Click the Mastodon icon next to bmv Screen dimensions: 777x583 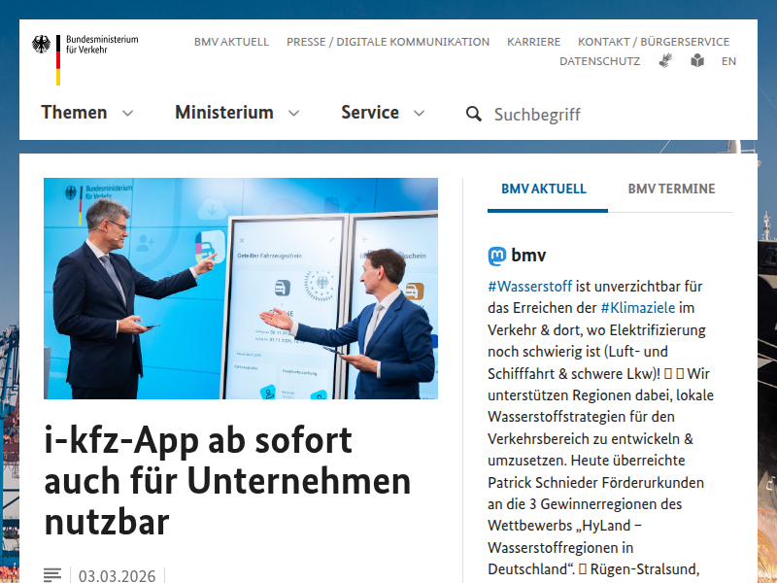pos(496,257)
